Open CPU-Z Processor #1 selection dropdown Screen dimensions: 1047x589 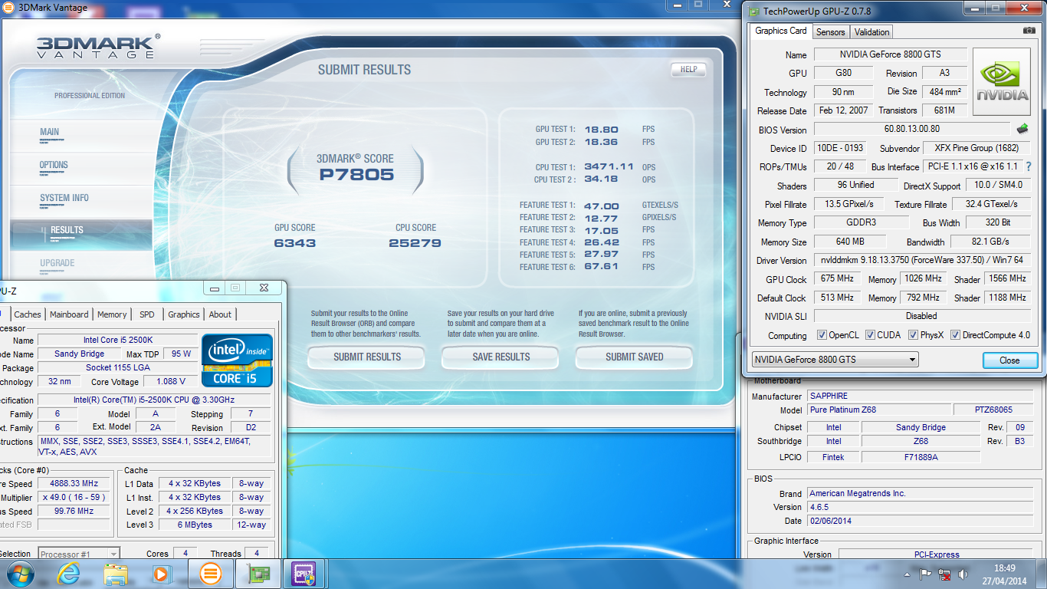79,554
